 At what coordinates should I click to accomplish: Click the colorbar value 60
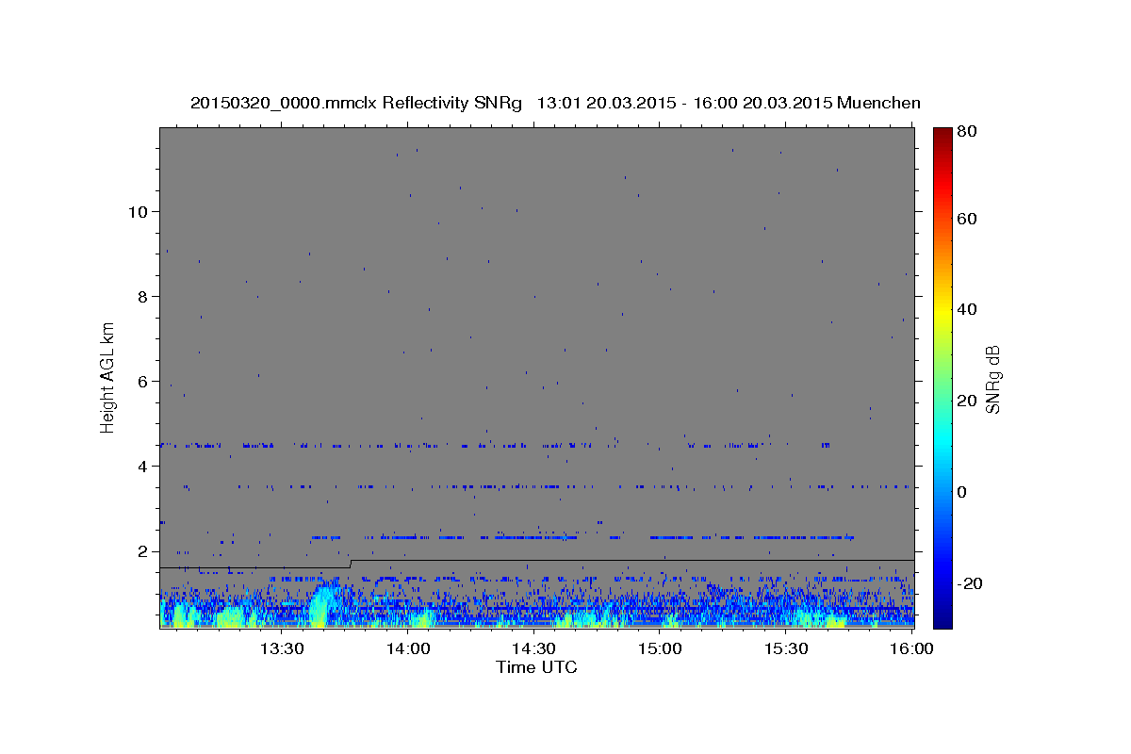tap(969, 218)
